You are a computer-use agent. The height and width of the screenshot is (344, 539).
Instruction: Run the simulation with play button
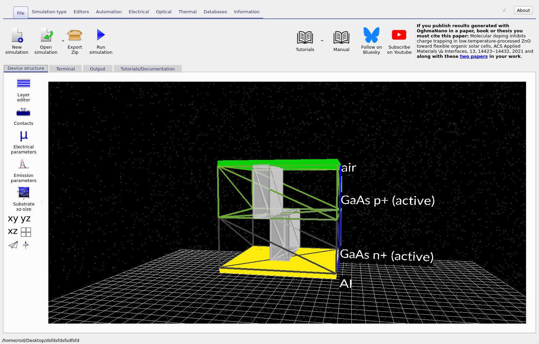point(101,35)
